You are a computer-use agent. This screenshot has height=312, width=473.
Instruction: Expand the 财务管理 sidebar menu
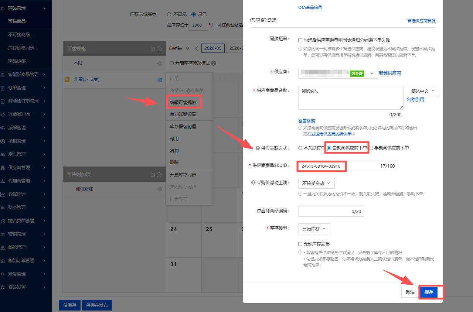[44, 208]
